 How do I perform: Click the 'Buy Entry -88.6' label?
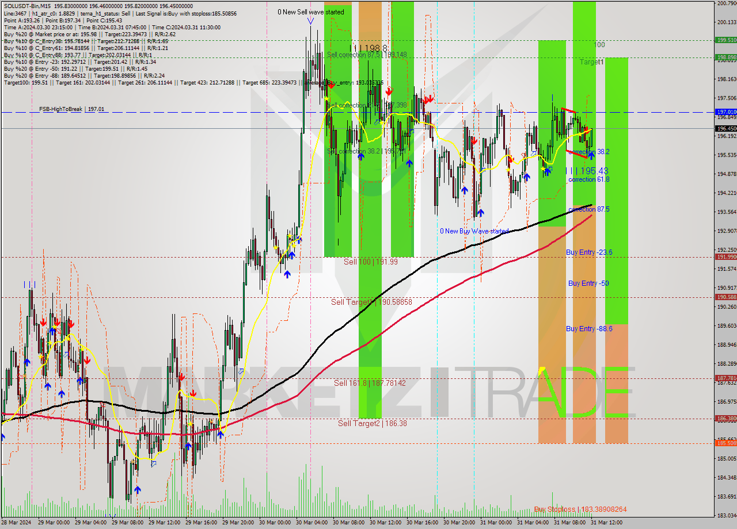589,329
